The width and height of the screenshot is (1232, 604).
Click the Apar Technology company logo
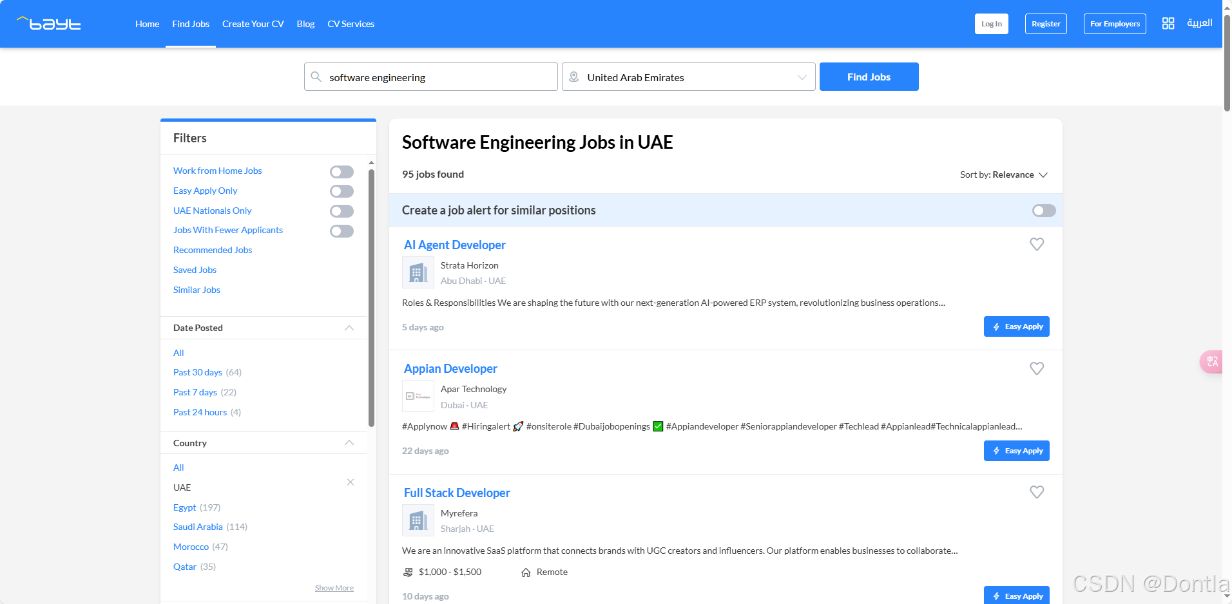418,396
